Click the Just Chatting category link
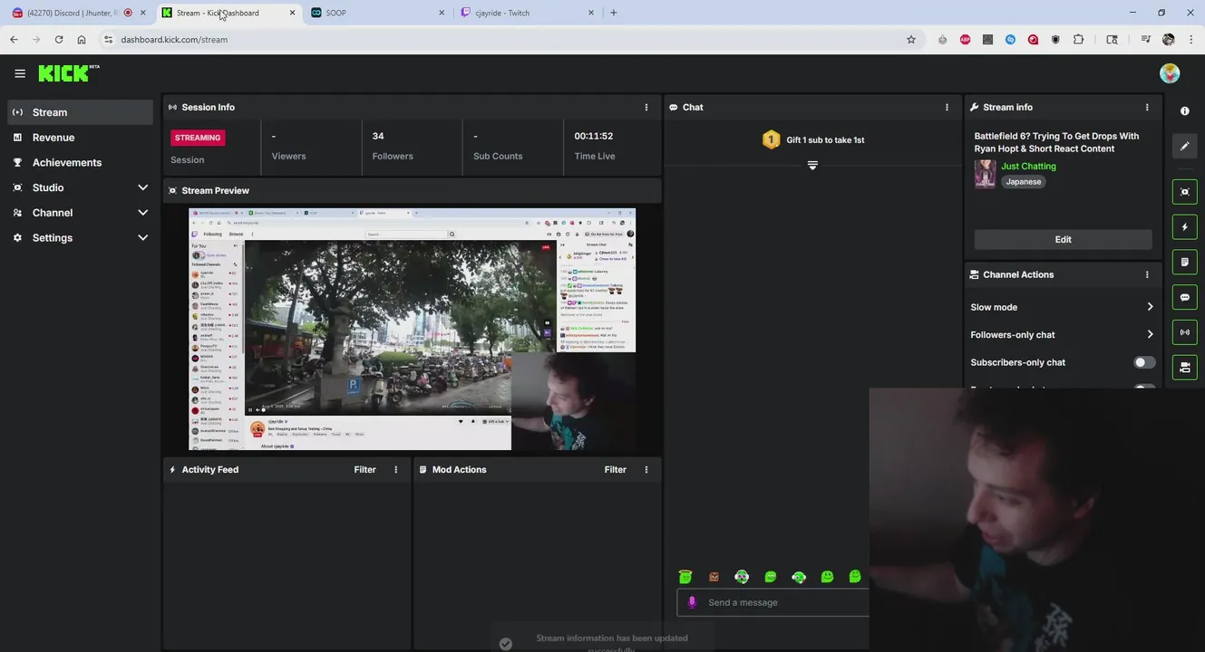This screenshot has height=652, width=1205. point(1028,167)
